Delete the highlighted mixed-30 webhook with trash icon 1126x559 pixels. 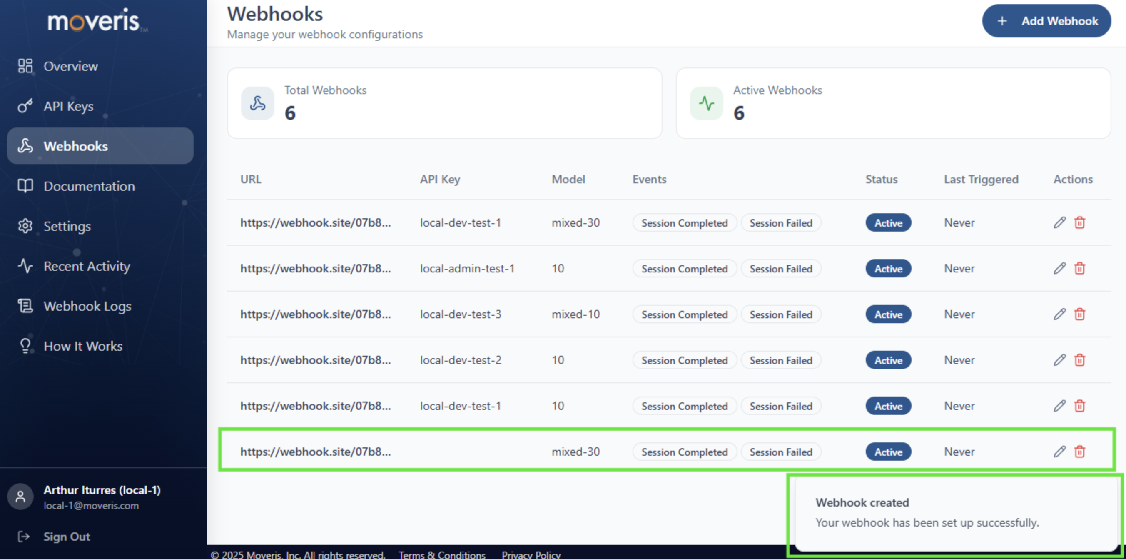[1080, 452]
